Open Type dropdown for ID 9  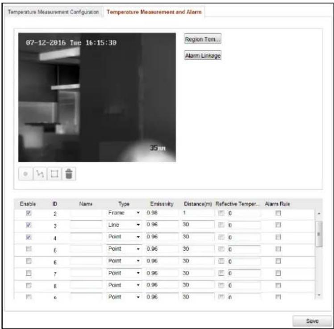pyautogui.click(x=124, y=296)
